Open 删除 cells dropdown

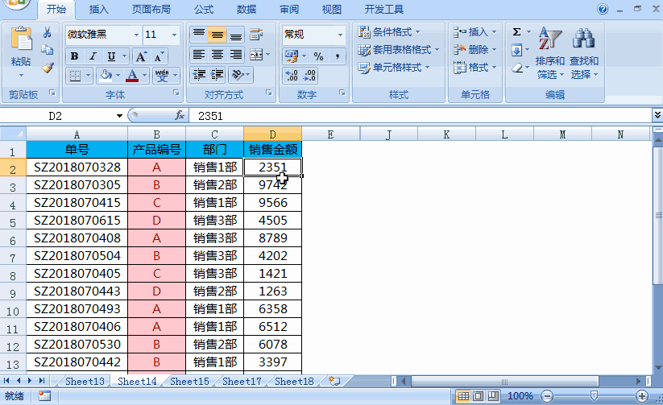tap(474, 49)
